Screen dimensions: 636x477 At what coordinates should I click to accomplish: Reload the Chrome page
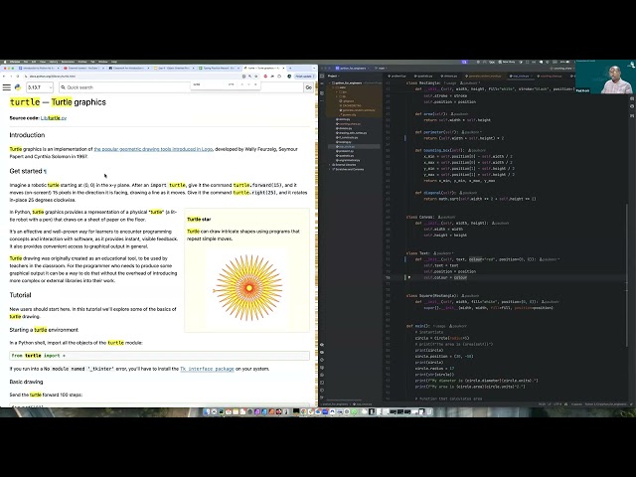[x=18, y=77]
